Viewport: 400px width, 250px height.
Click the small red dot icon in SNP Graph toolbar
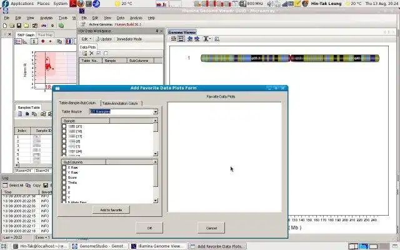tap(50, 41)
